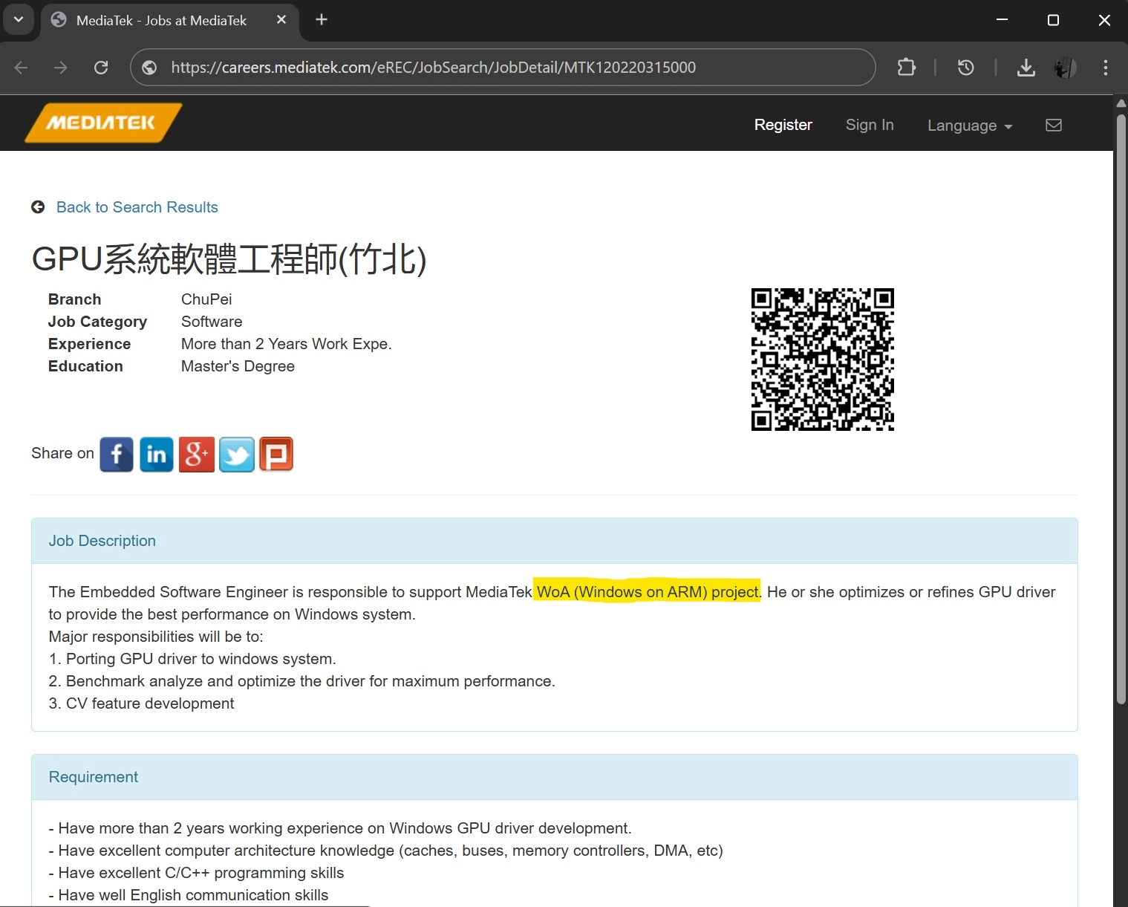Share the job on Google+
This screenshot has height=907, width=1128.
click(x=196, y=454)
